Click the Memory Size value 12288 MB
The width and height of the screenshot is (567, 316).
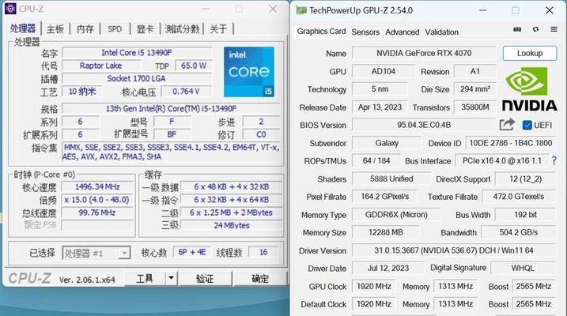[385, 232]
